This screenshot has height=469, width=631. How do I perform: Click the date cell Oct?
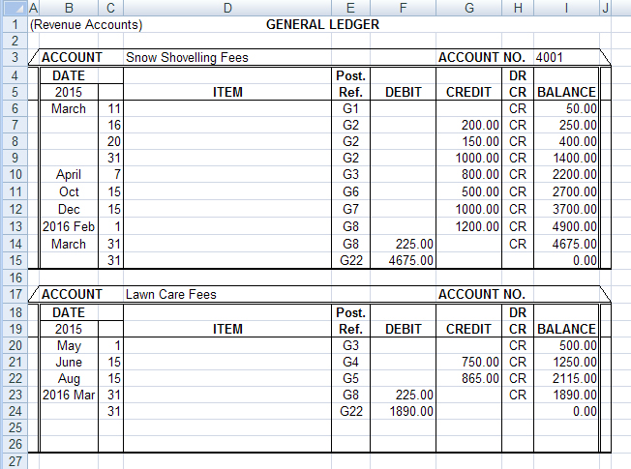click(x=69, y=191)
